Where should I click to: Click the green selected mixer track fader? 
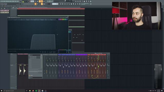tap(98, 66)
